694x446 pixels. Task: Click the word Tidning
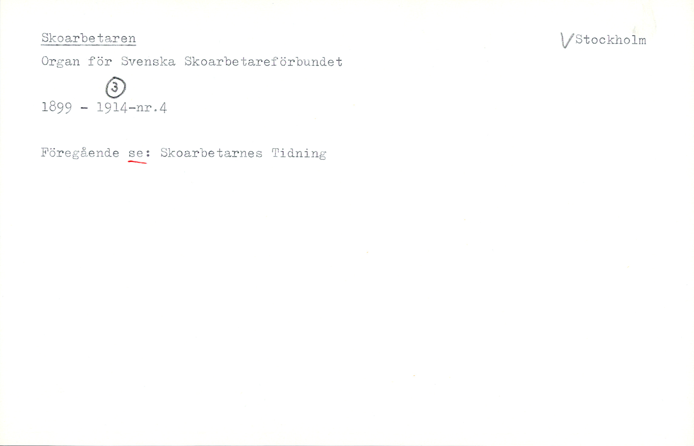pyautogui.click(x=299, y=154)
